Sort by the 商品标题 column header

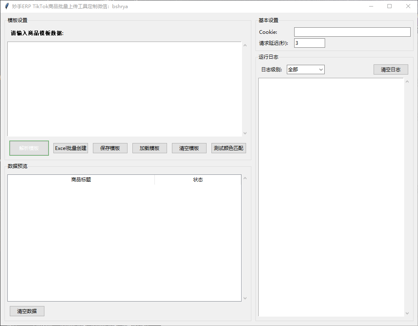[81, 180]
